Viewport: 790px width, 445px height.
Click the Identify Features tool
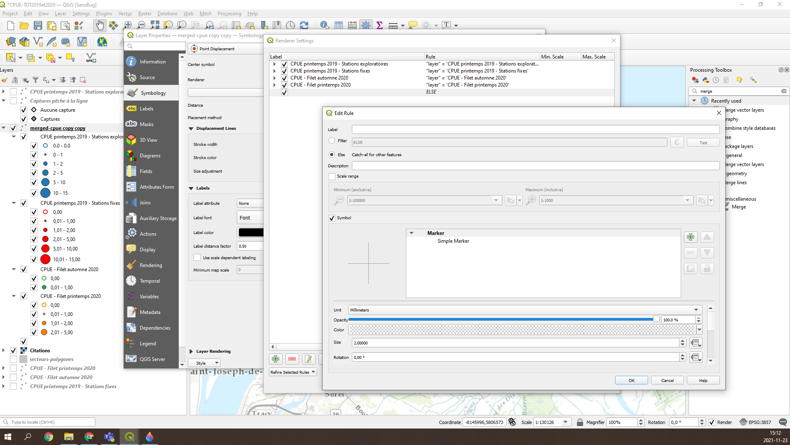point(325,26)
